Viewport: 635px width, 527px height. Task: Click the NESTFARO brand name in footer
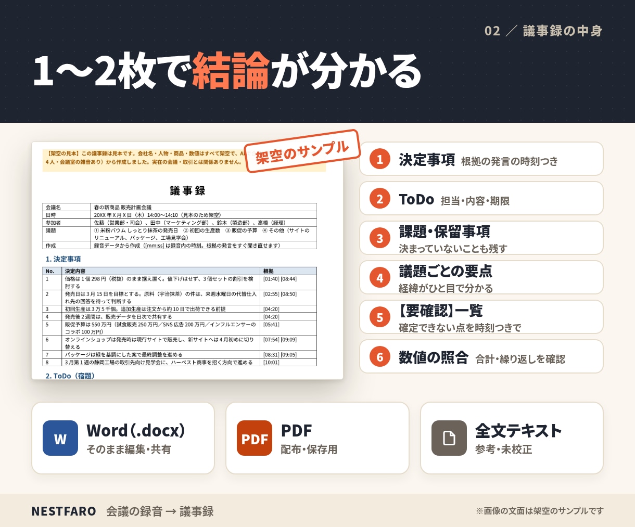(x=63, y=511)
